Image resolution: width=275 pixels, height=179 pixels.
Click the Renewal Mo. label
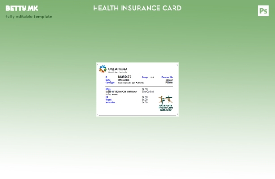pos(167,77)
